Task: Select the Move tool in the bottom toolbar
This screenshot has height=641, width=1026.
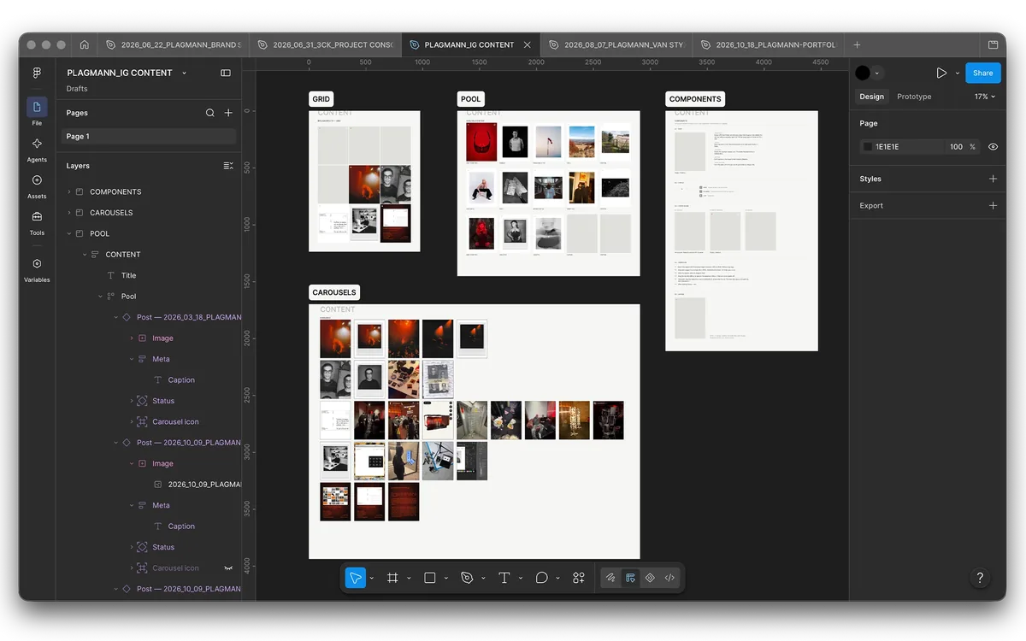Action: coord(355,578)
